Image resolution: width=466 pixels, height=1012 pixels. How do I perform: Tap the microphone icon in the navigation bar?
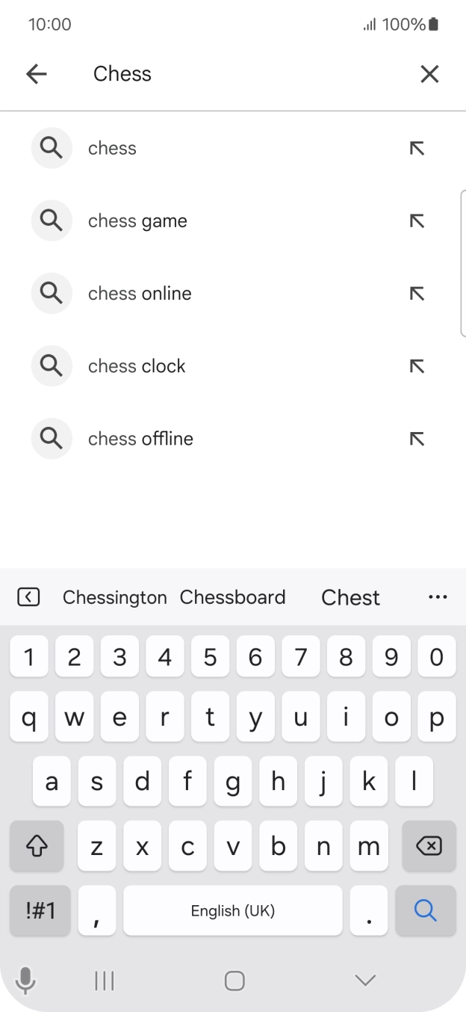(x=25, y=980)
